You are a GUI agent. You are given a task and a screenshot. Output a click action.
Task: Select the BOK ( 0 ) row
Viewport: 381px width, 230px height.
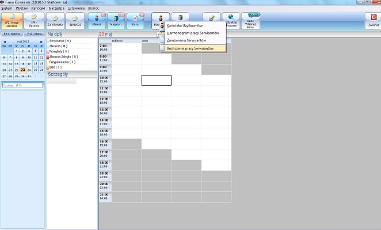click(x=70, y=67)
